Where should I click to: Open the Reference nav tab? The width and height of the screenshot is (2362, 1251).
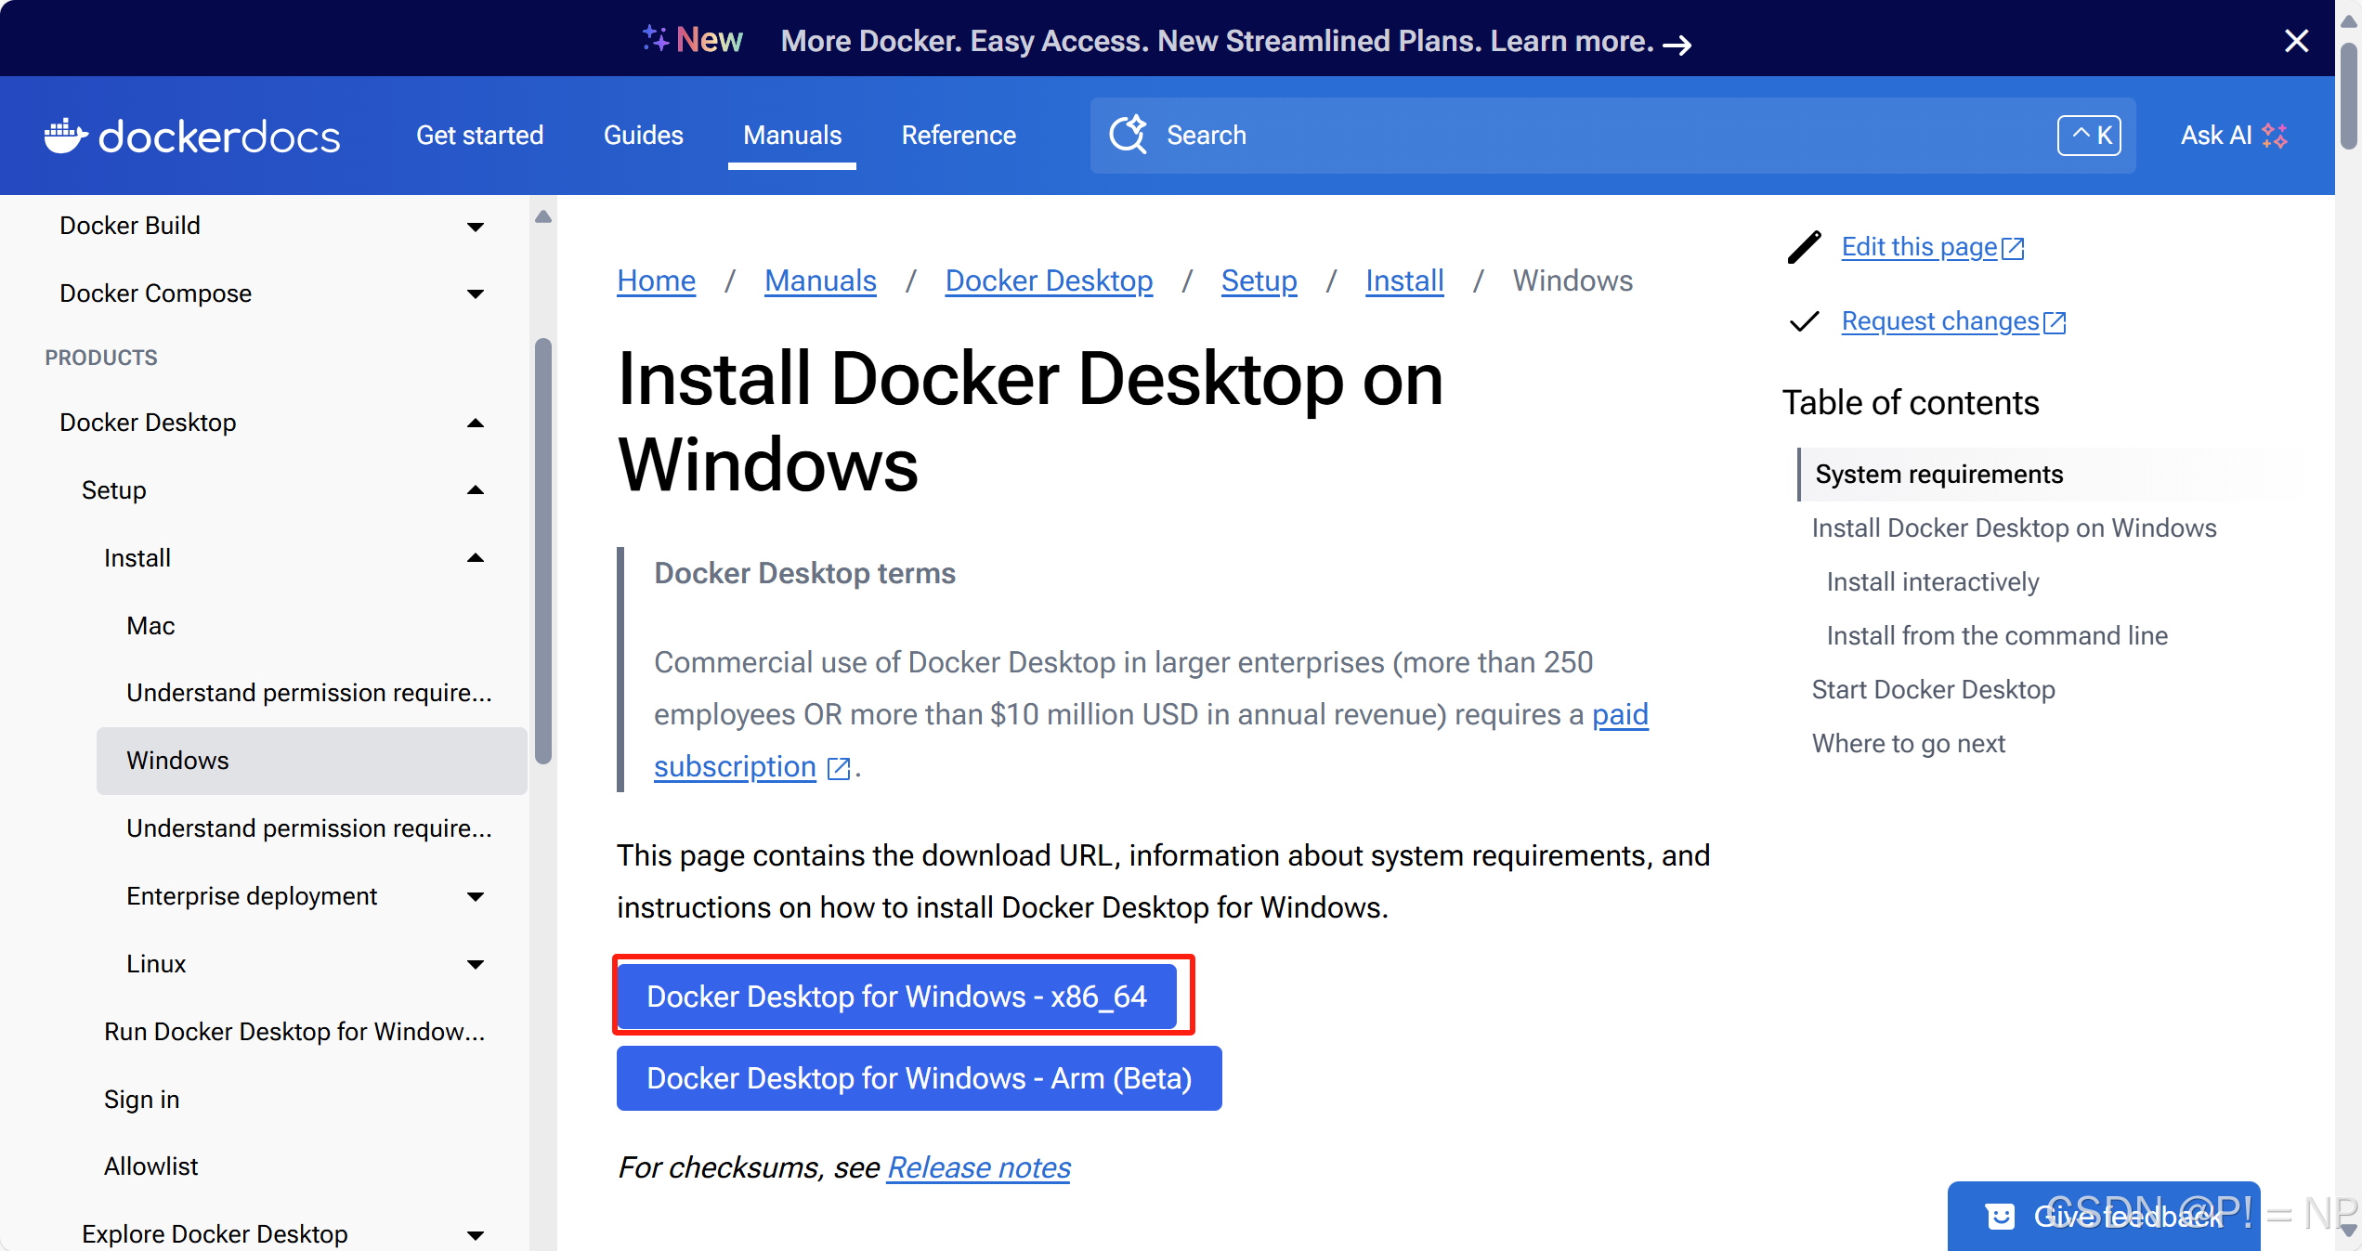click(x=959, y=136)
